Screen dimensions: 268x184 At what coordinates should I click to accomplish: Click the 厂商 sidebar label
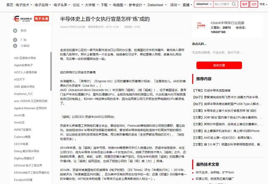point(23,40)
